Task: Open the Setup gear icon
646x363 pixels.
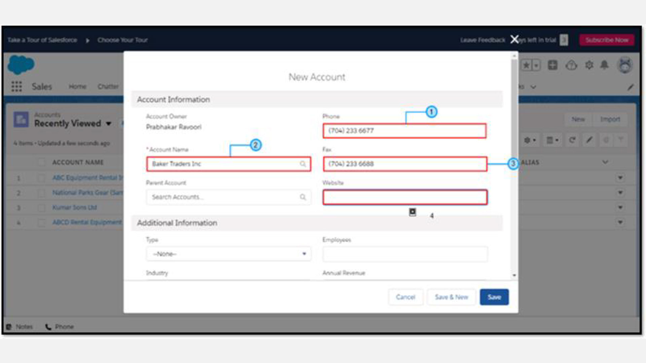Action: tap(589, 65)
